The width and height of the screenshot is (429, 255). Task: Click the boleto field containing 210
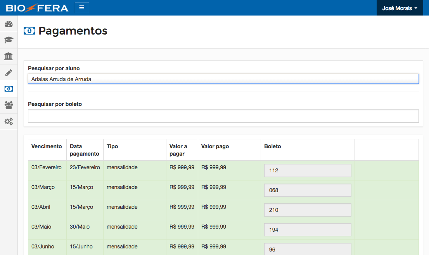click(x=308, y=210)
